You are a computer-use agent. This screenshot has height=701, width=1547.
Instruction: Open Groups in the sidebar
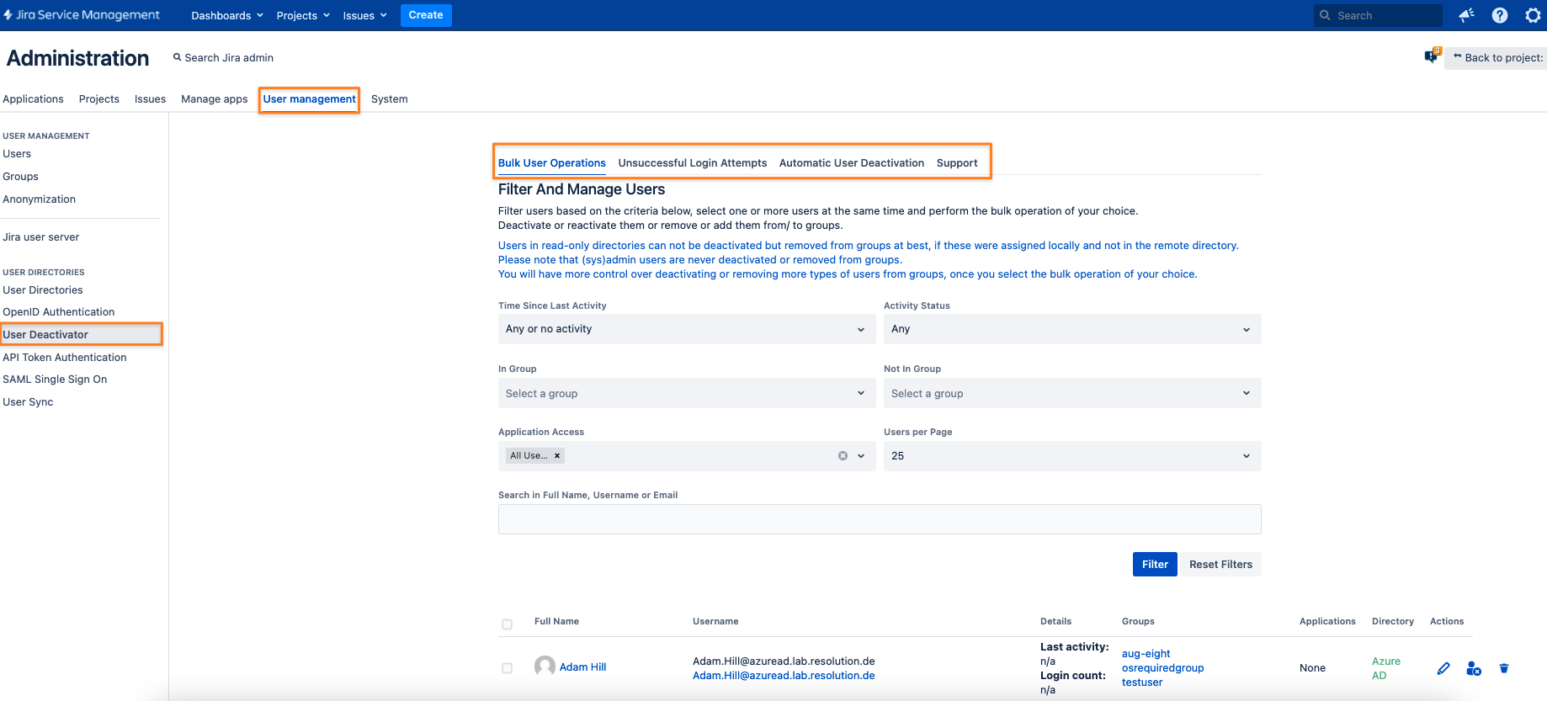click(20, 177)
